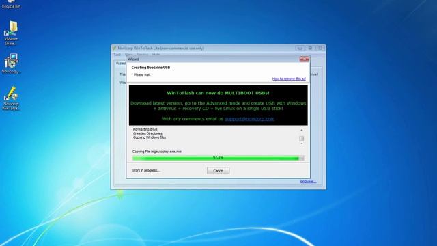
Task: Open the Help menu in WinToFlash
Action: 156,55
